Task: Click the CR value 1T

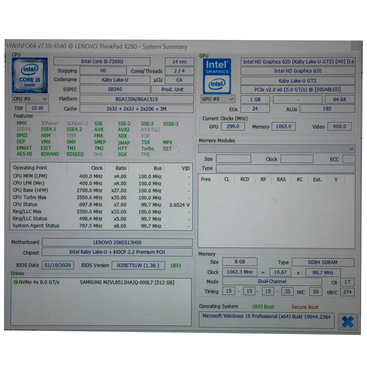Action: pyautogui.click(x=347, y=282)
